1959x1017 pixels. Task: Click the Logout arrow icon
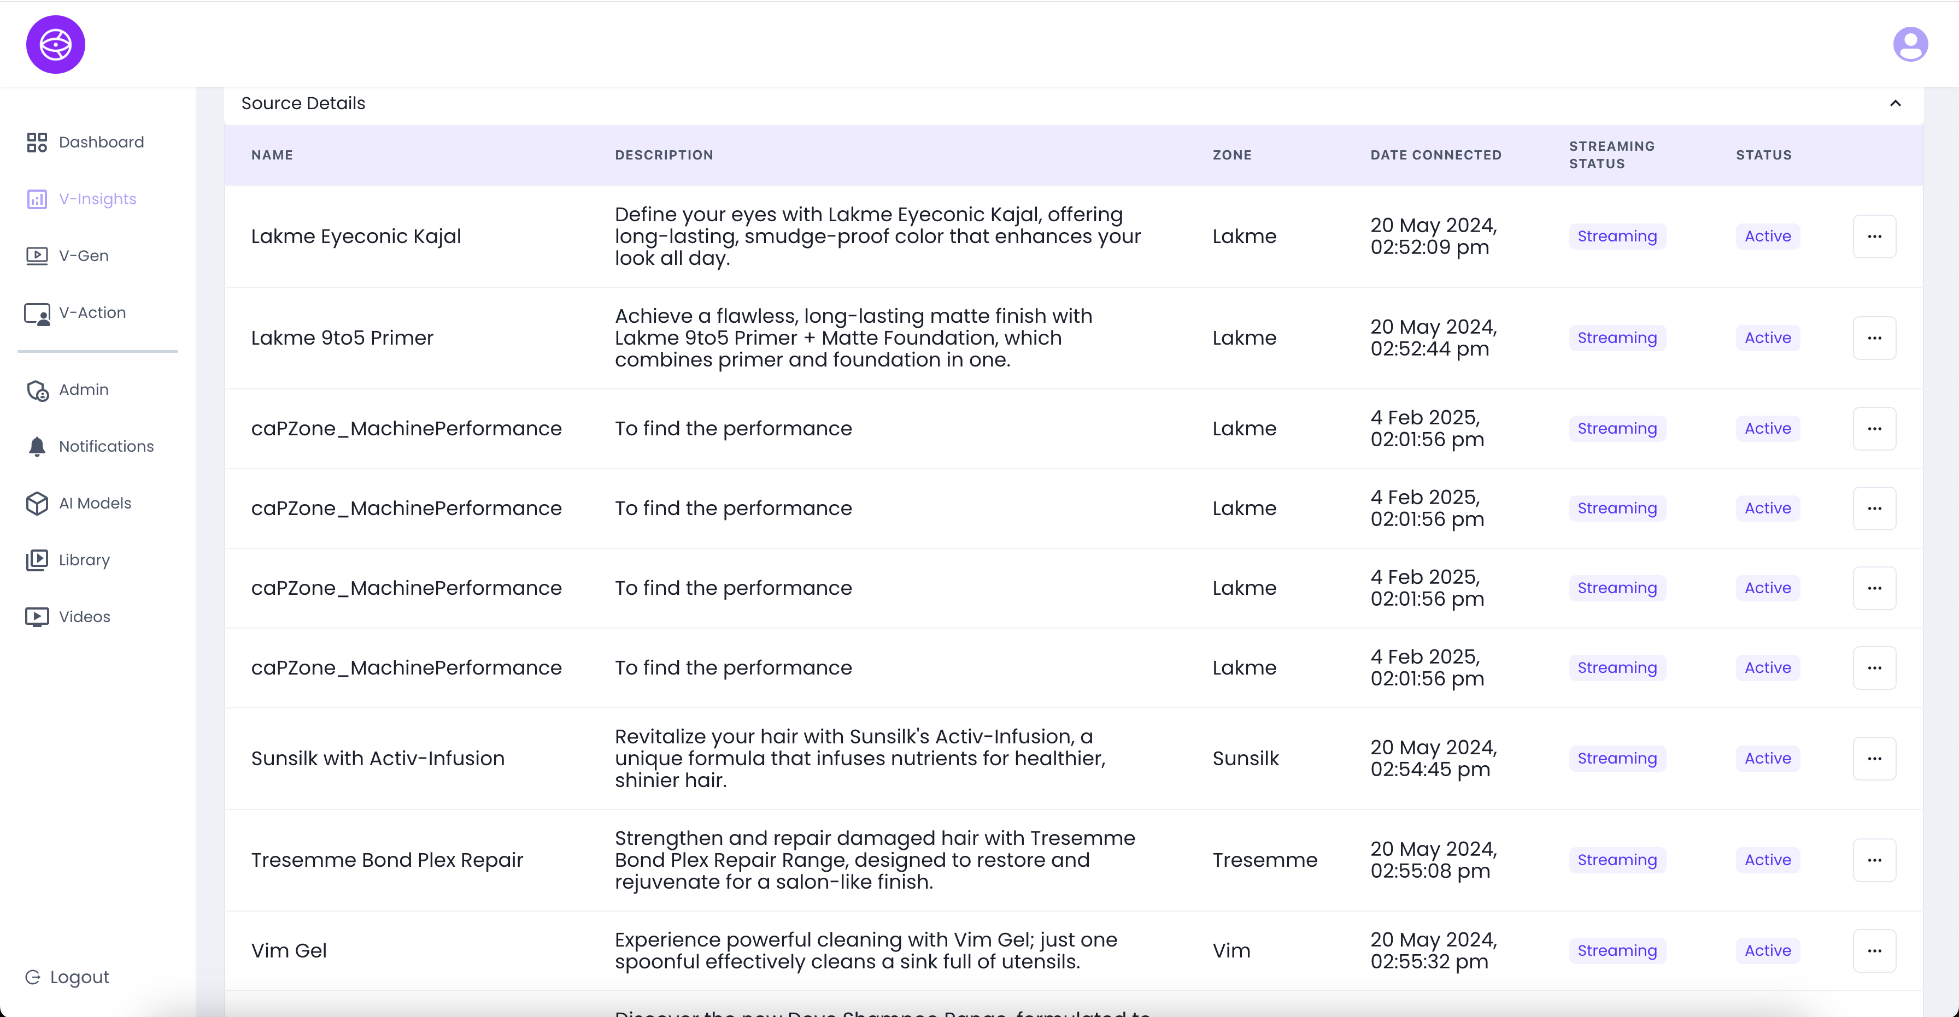(33, 977)
